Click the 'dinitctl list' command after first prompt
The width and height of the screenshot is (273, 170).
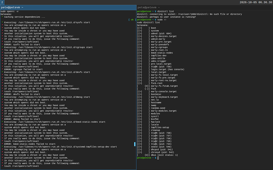(165, 11)
